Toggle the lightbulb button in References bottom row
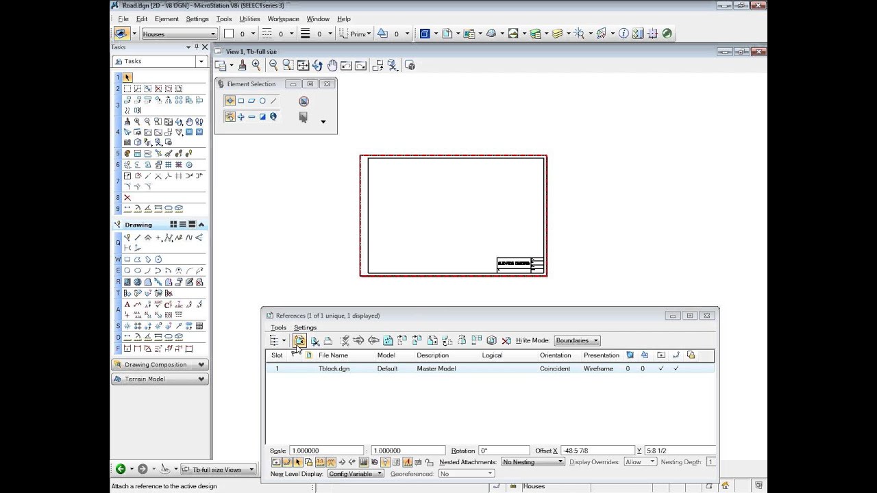 [x=386, y=462]
